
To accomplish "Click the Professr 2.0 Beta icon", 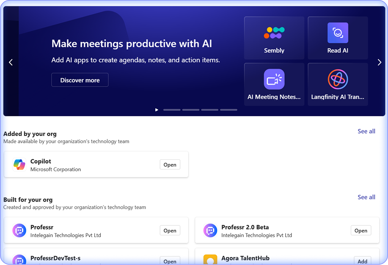I will coord(210,230).
